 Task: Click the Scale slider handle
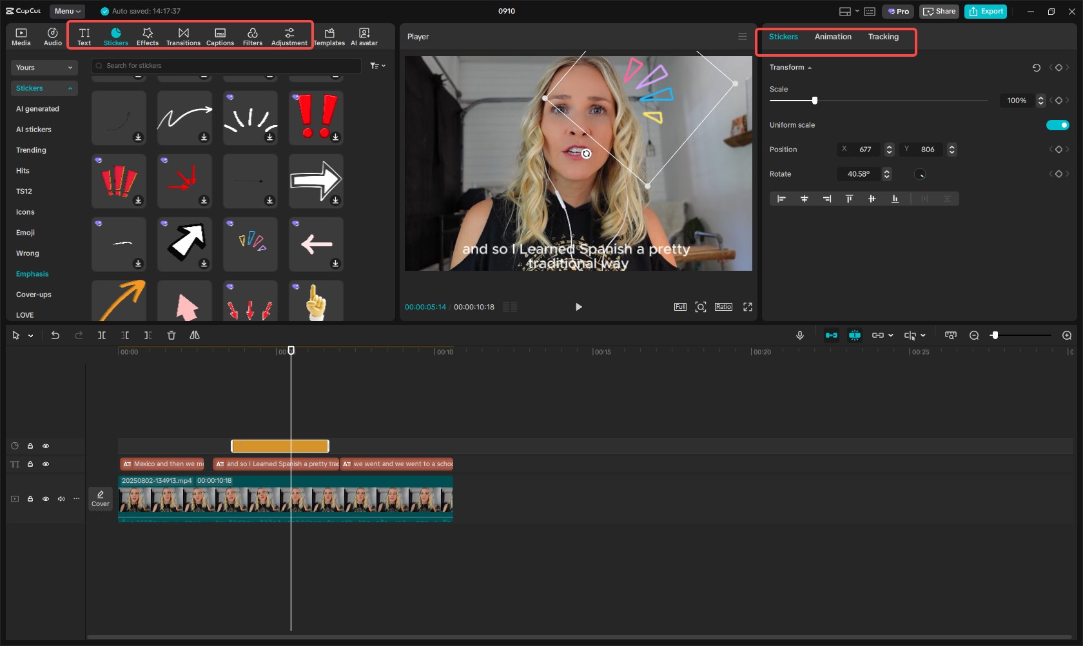tap(815, 101)
